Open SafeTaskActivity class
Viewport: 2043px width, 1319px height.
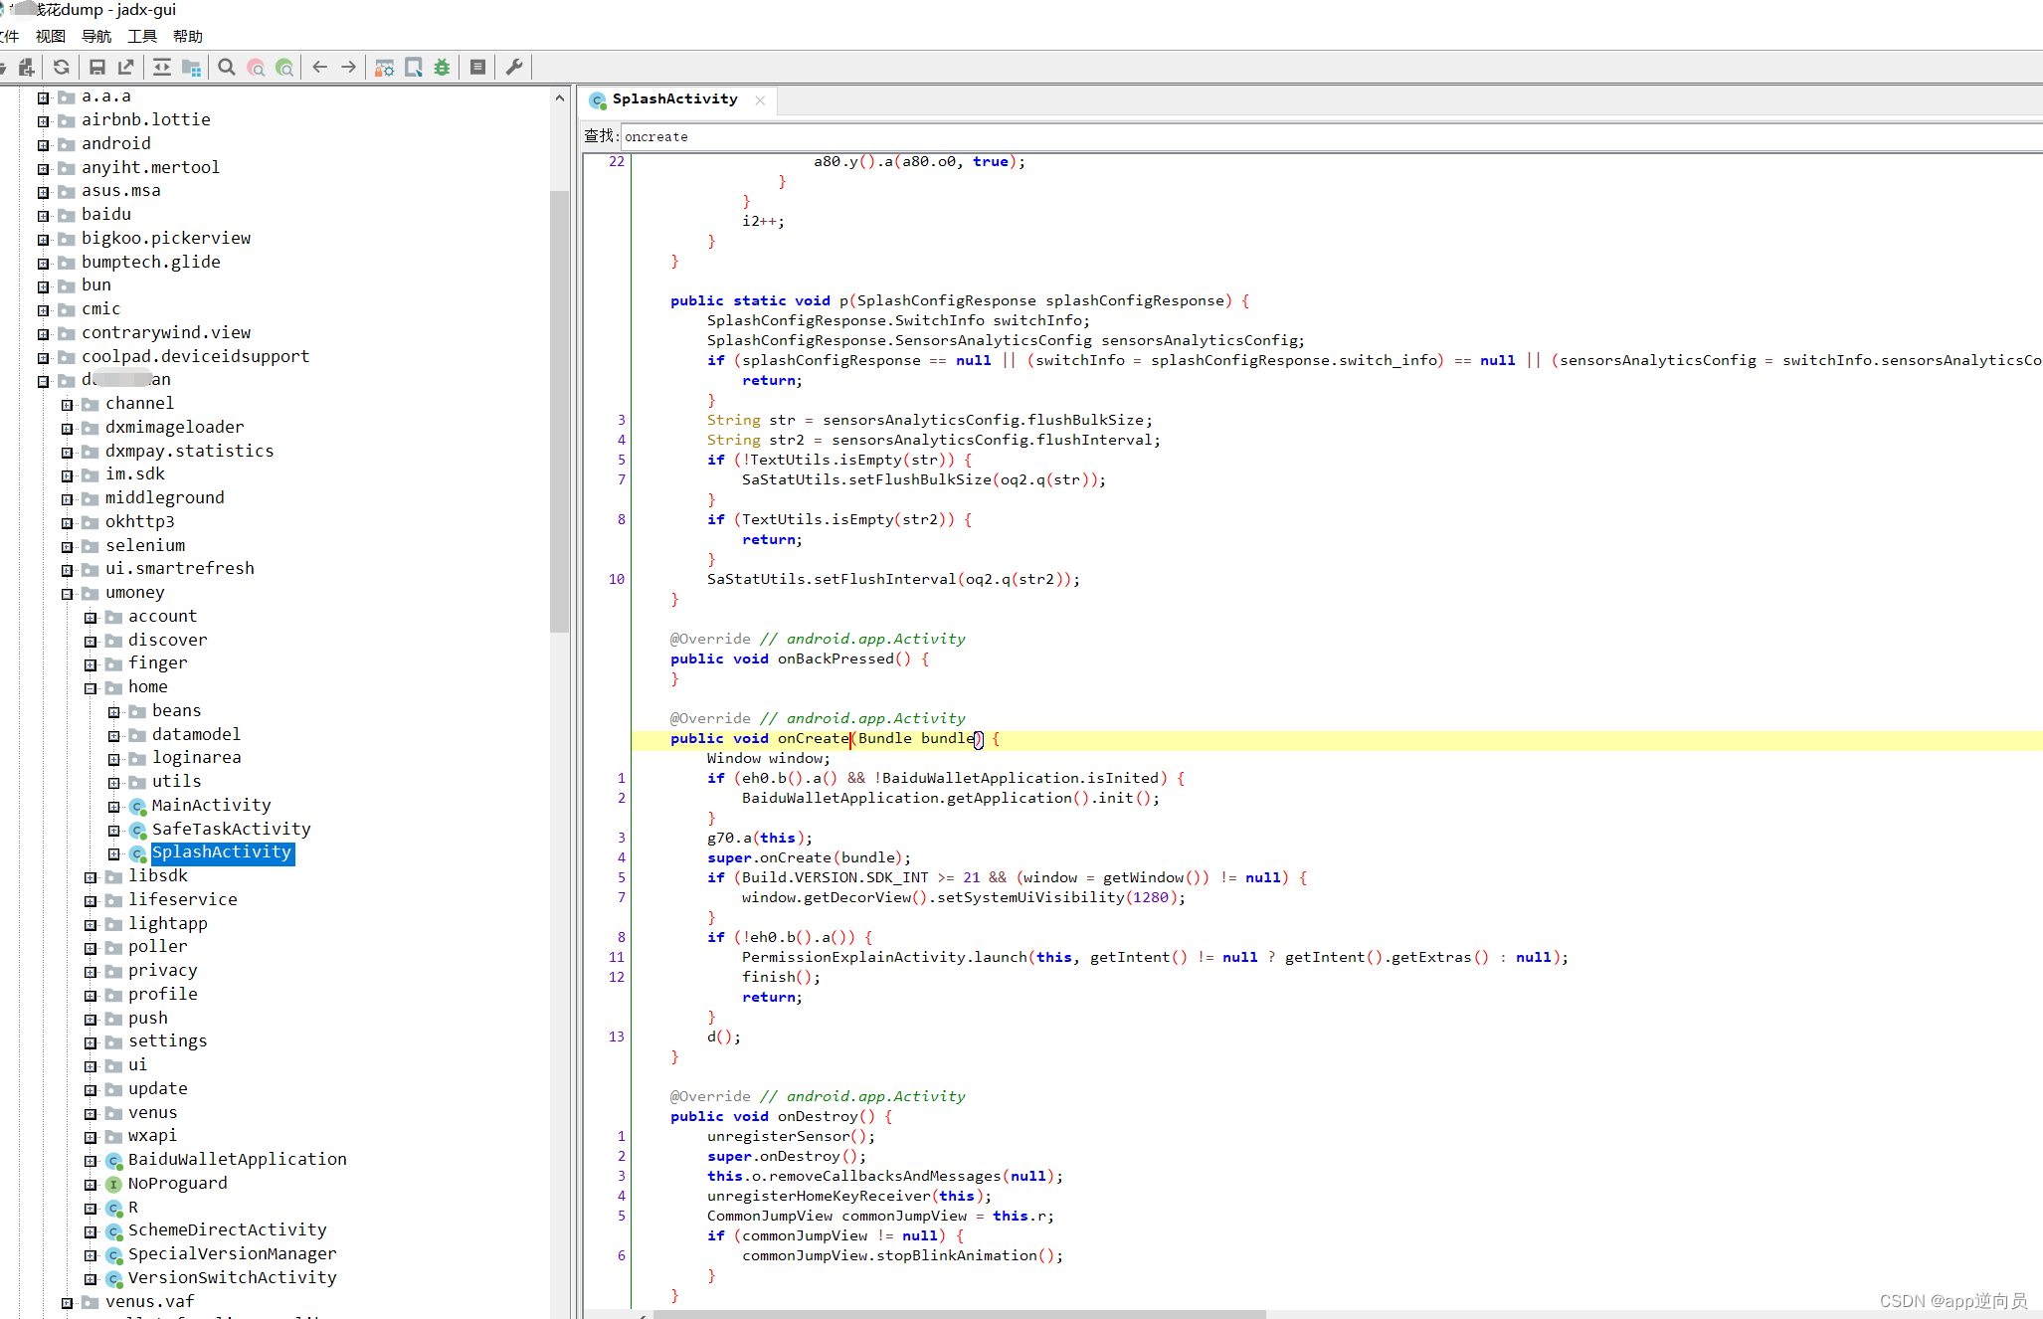231,829
